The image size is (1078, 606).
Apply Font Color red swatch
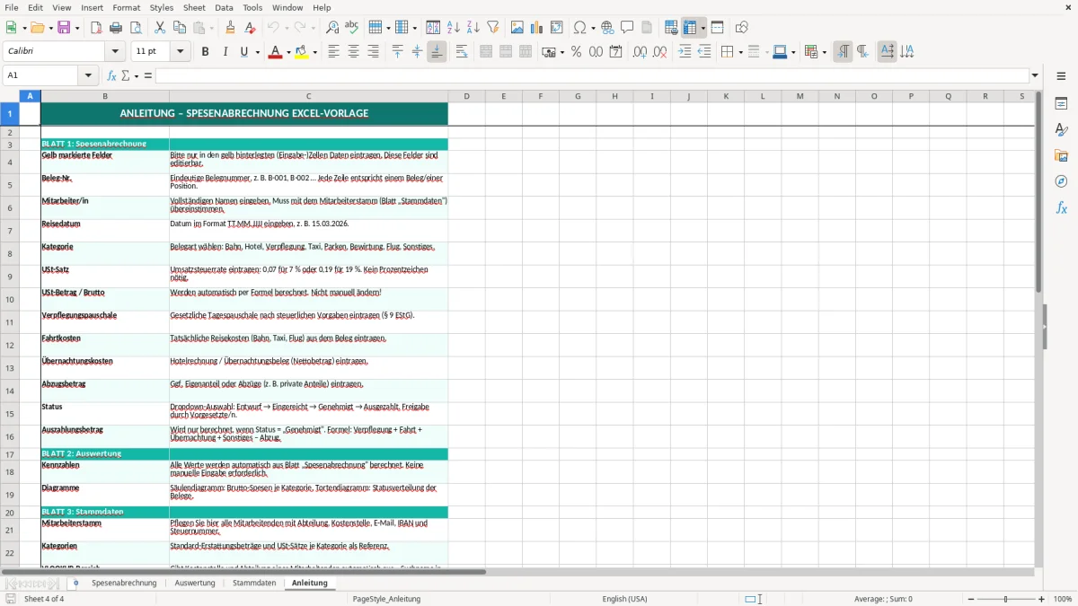(275, 52)
